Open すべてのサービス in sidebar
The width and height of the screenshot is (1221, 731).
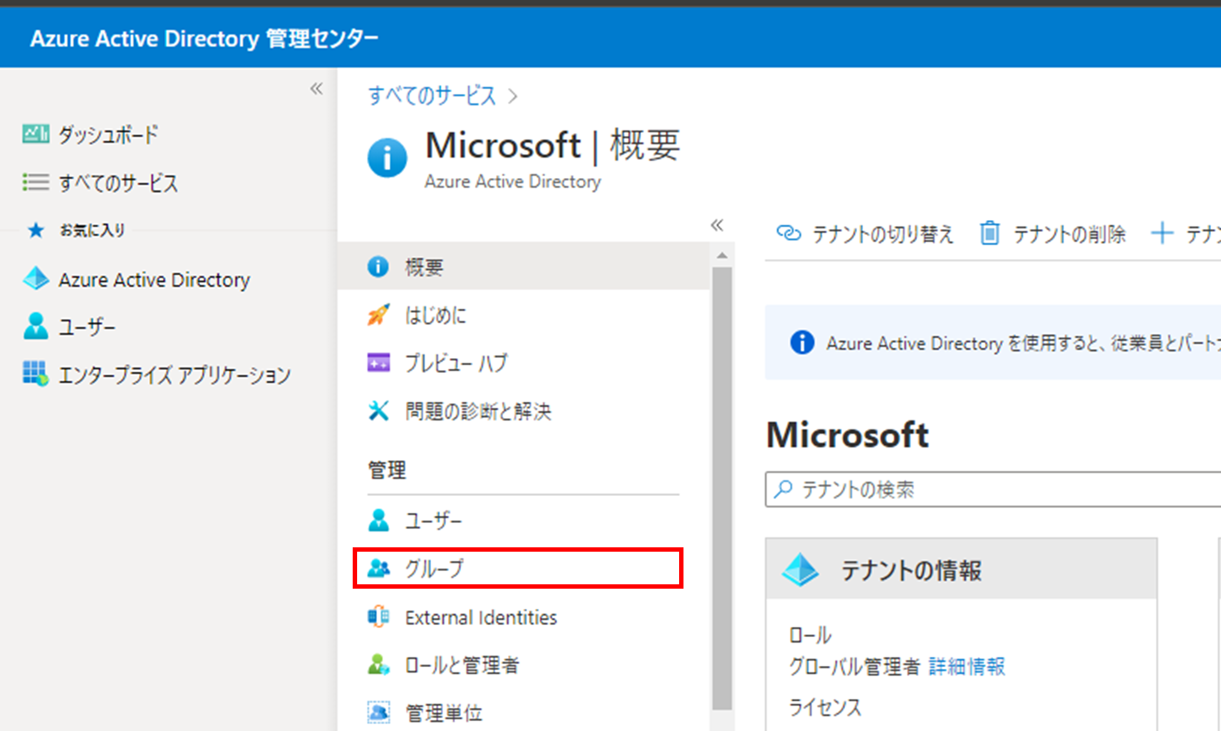click(x=119, y=182)
